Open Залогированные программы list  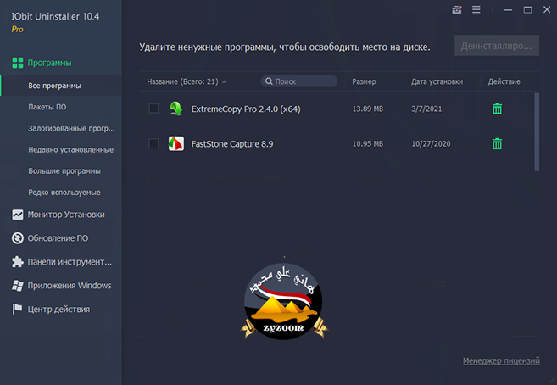click(x=71, y=128)
